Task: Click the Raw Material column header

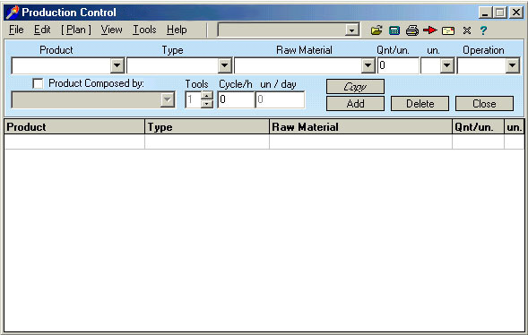Action: 360,127
